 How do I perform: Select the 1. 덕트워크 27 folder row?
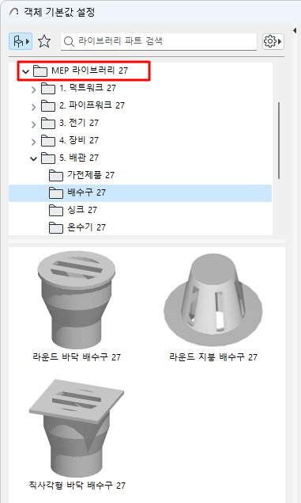pyautogui.click(x=140, y=88)
